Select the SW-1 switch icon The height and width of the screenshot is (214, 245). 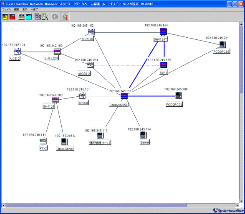[164, 64]
